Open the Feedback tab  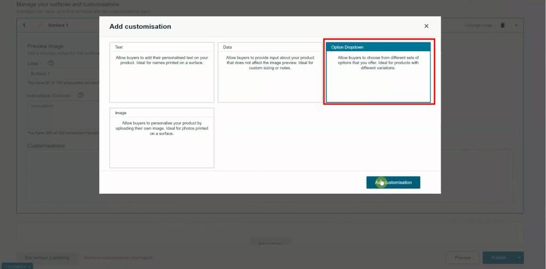coord(17,266)
